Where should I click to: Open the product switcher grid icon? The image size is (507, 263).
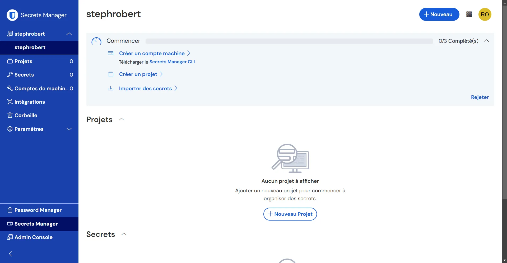469,14
